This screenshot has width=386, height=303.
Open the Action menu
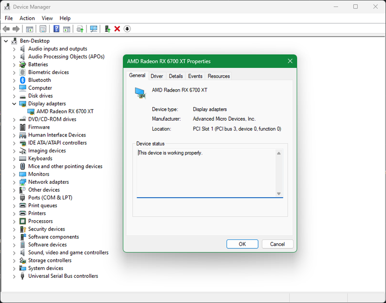point(27,18)
